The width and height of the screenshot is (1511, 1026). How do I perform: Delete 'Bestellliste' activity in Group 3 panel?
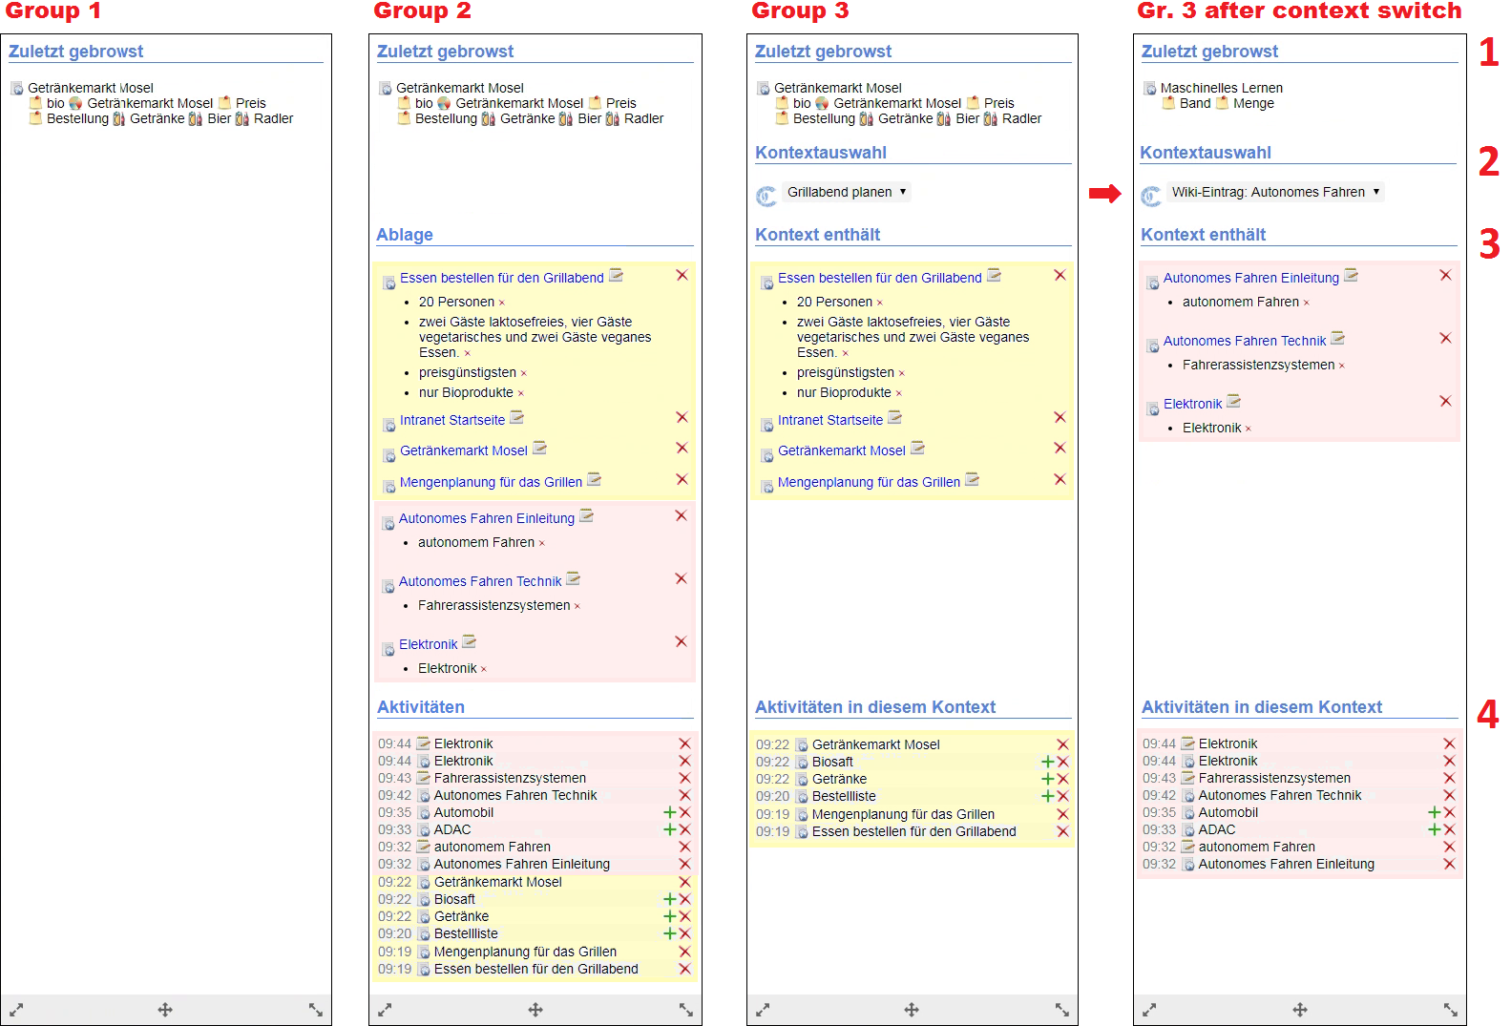(x=1062, y=796)
